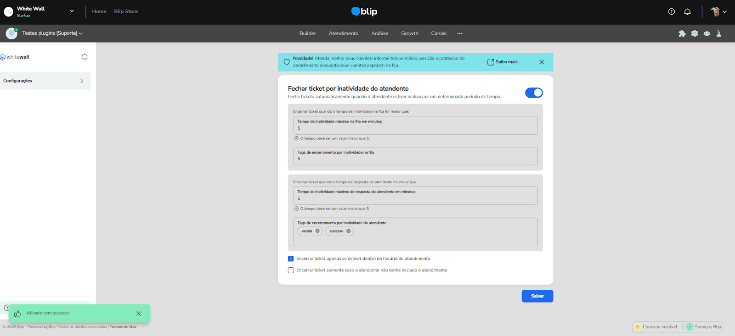Open the help question mark icon
The image size is (735, 336).
click(672, 12)
